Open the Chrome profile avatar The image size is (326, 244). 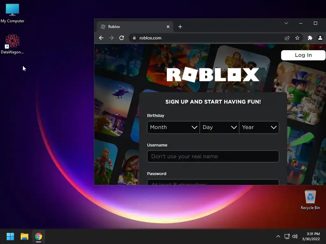tap(320, 38)
